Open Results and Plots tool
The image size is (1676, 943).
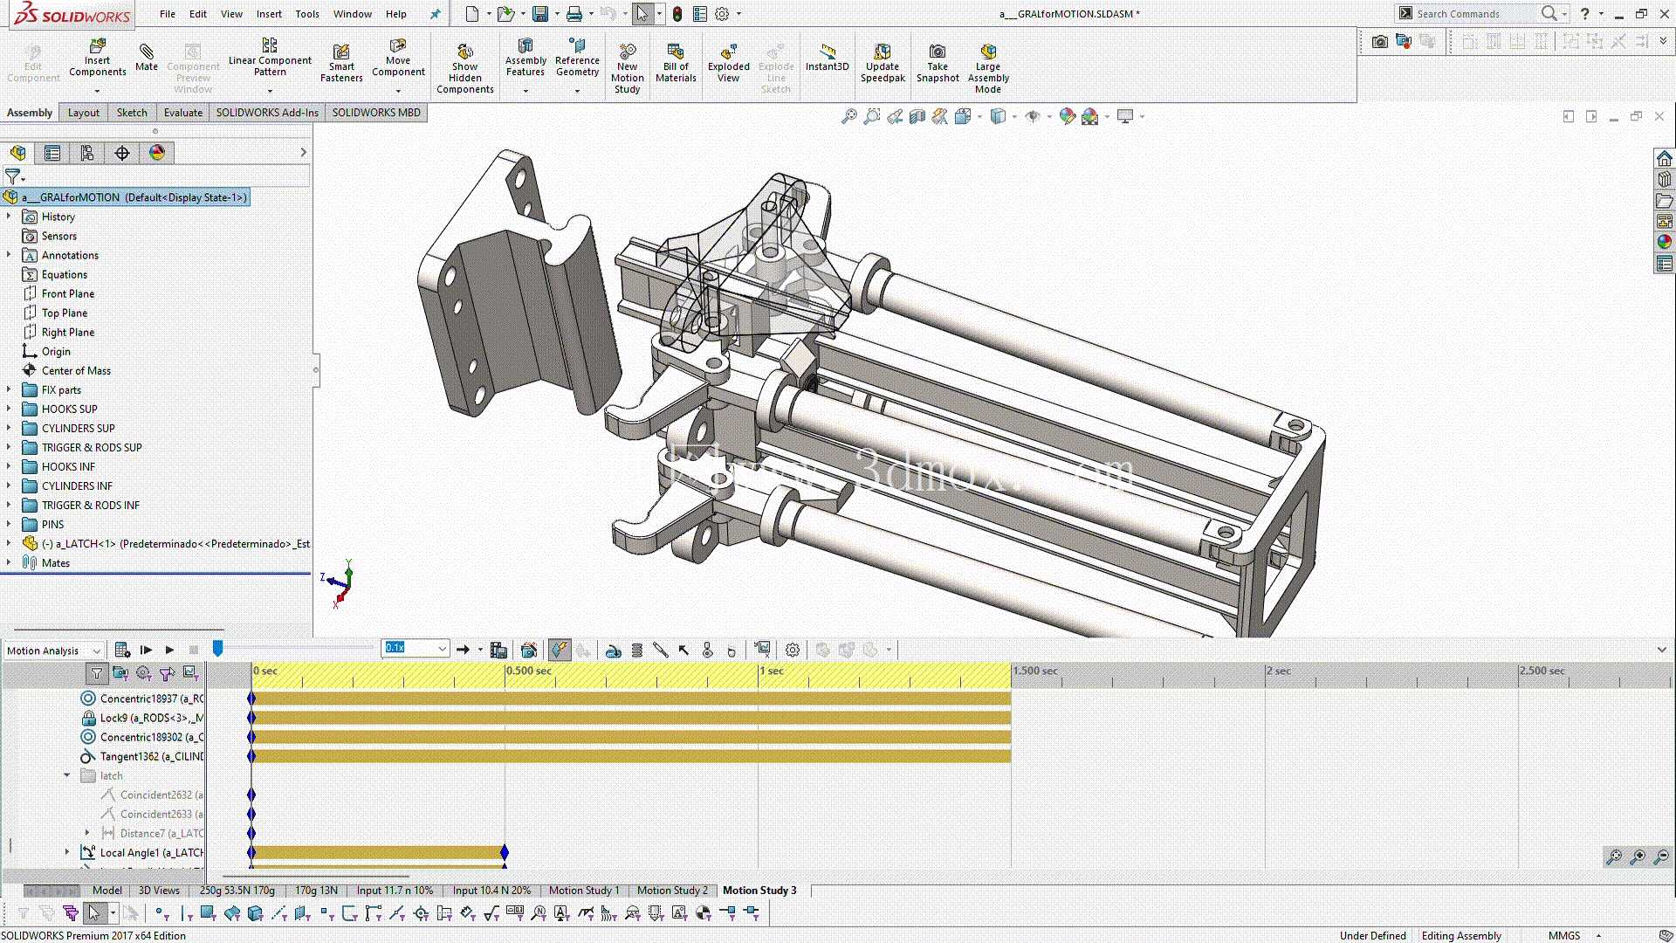coord(763,650)
